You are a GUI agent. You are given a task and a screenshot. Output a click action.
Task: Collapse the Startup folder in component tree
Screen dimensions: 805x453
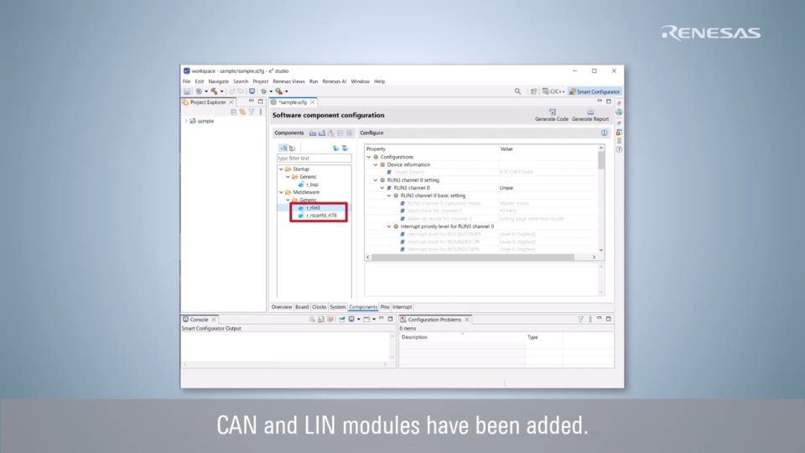coord(282,169)
